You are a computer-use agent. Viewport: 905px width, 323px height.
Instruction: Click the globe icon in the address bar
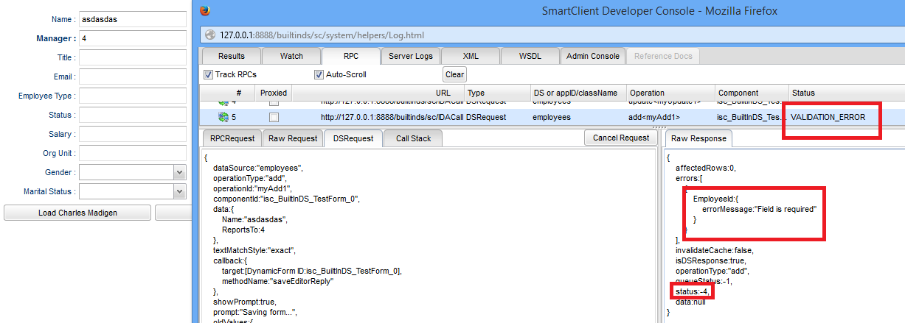[209, 35]
